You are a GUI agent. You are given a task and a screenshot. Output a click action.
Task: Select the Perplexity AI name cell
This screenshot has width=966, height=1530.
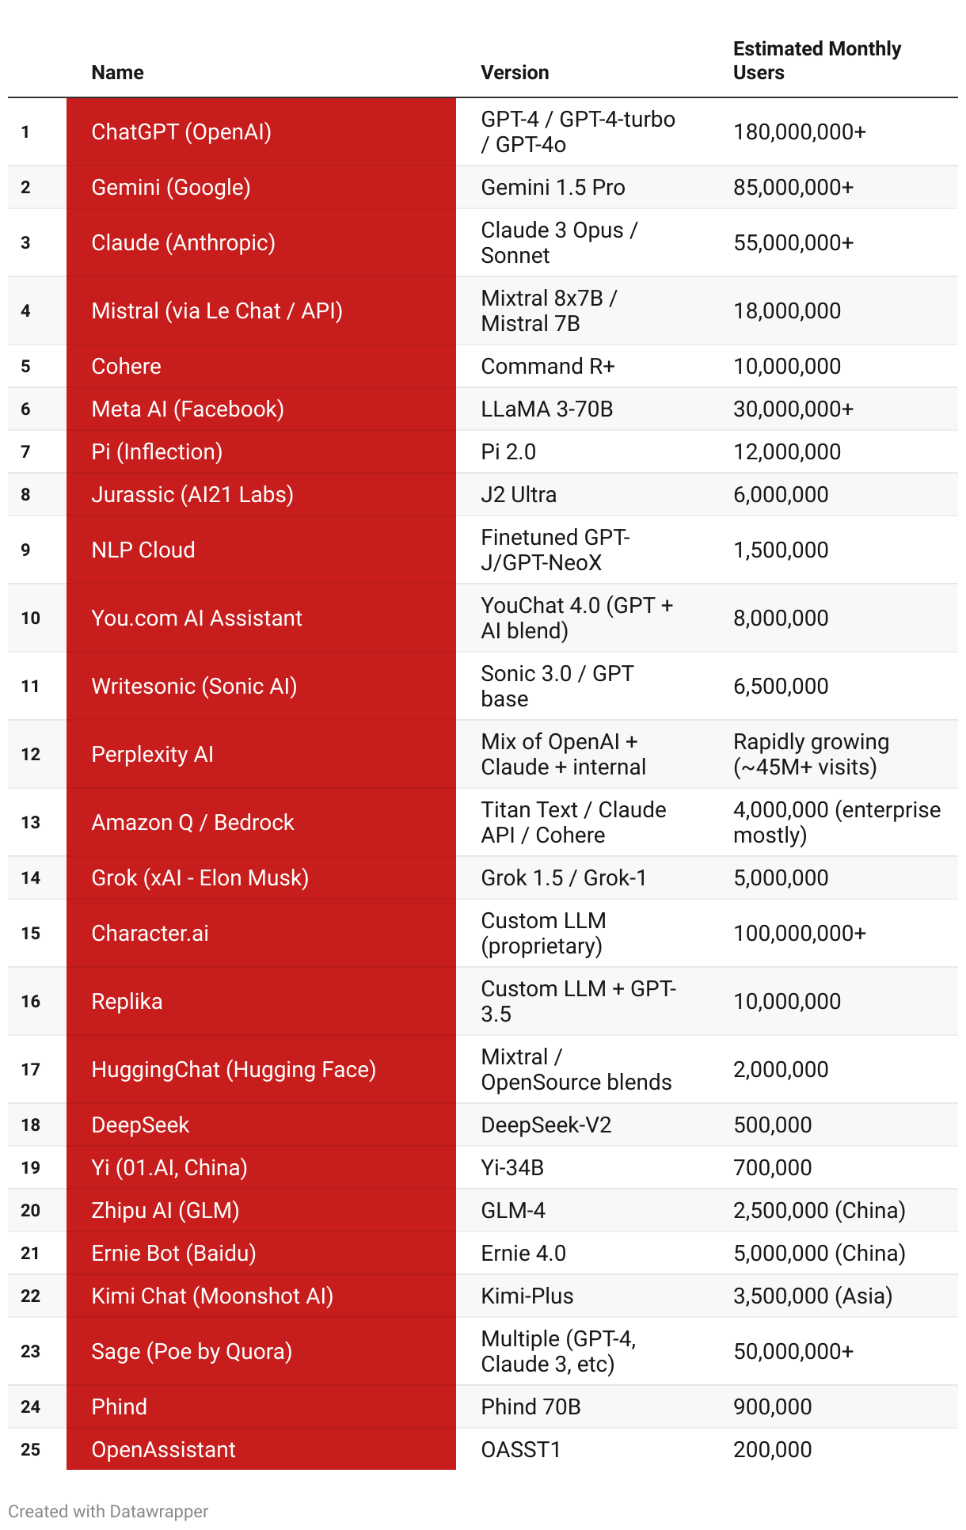[x=152, y=755]
